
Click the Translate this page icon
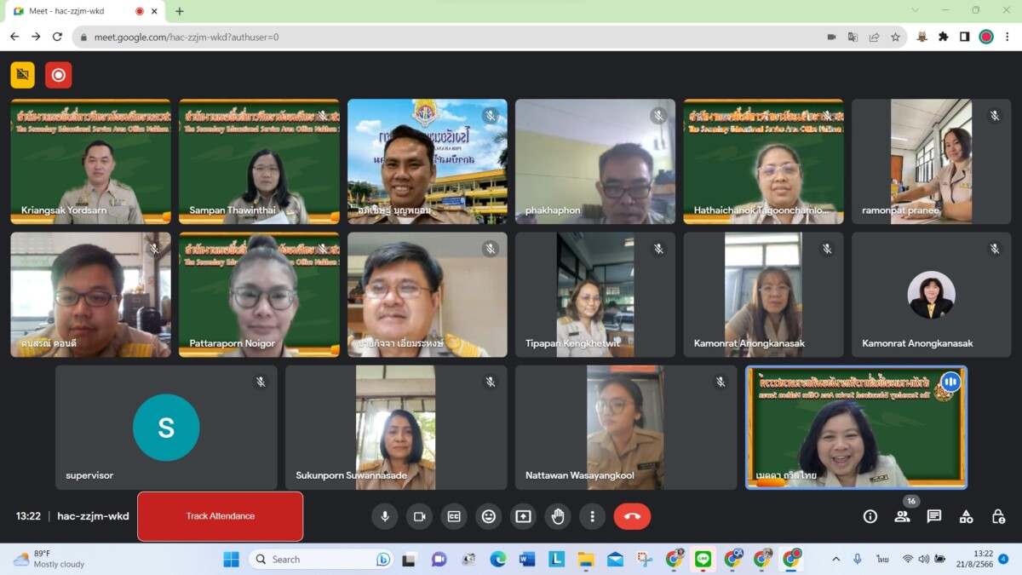tap(853, 37)
